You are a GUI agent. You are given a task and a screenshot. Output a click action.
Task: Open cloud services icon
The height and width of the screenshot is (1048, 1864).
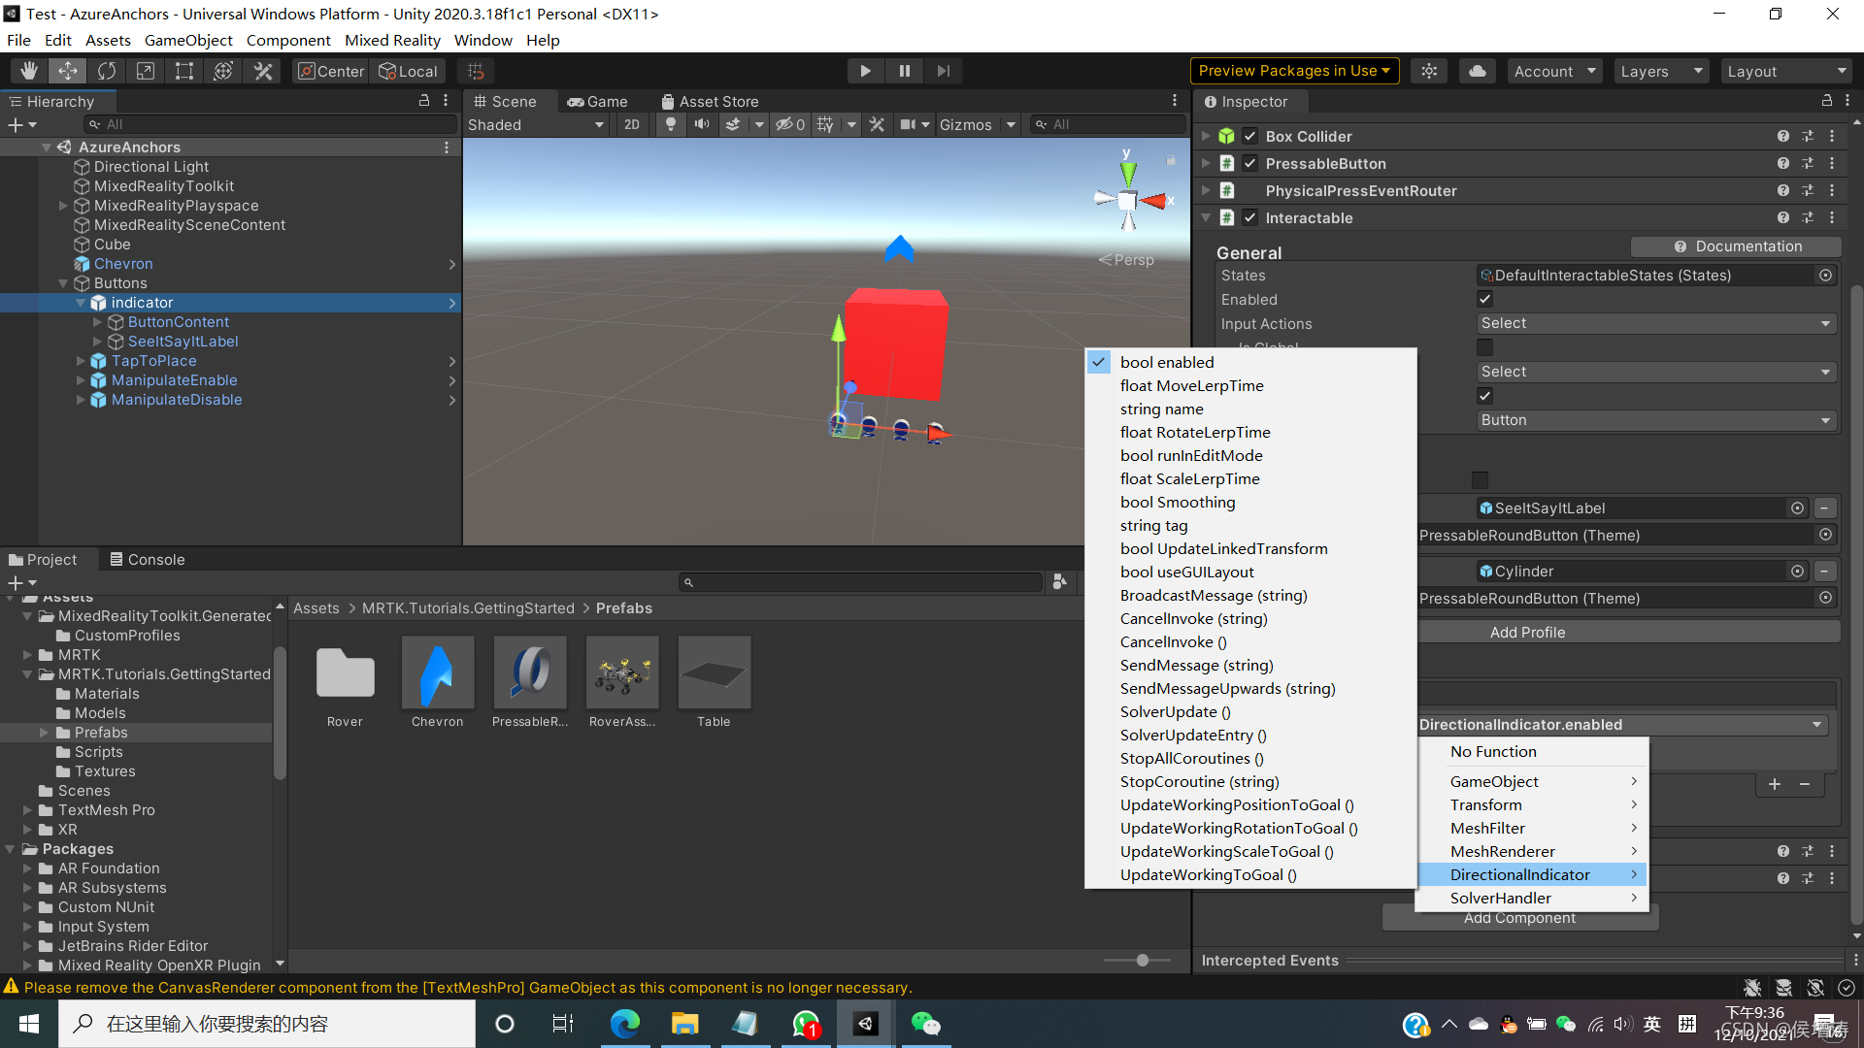click(x=1477, y=71)
